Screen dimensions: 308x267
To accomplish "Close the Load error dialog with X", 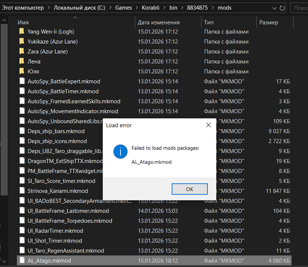I will coord(208,125).
